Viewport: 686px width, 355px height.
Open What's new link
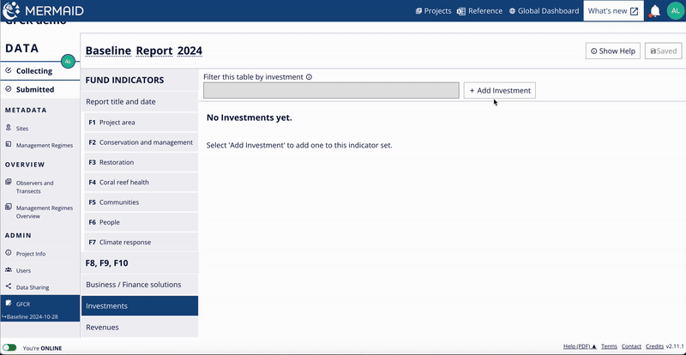pos(613,11)
